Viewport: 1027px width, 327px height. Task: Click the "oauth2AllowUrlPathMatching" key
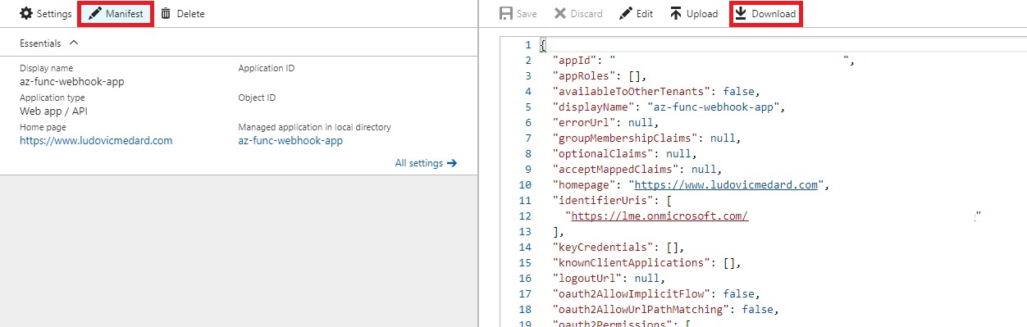[x=642, y=309]
